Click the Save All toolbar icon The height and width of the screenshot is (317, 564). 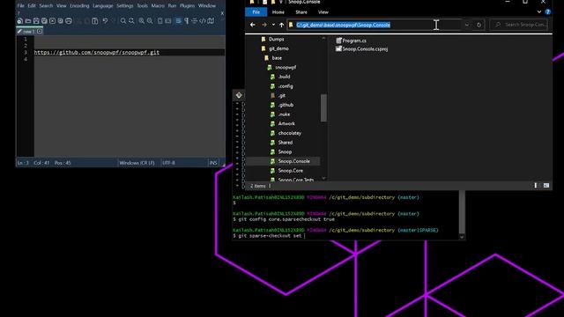44,21
